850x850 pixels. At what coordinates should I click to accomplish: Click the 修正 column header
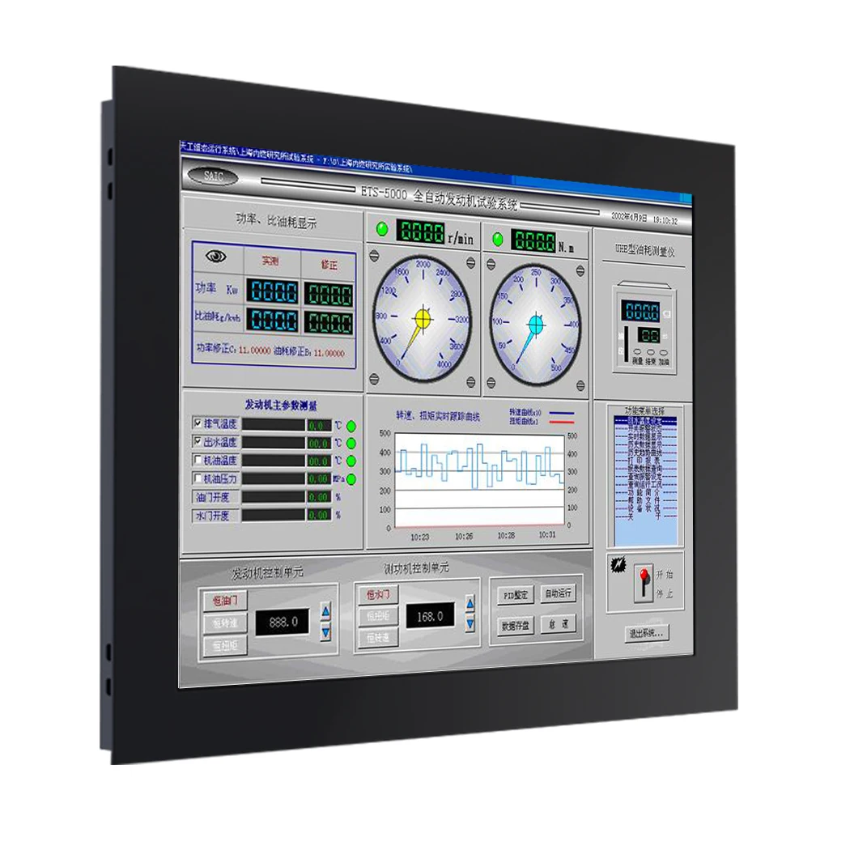[x=328, y=265]
